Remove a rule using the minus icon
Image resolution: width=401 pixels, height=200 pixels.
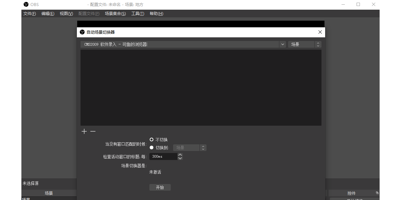[x=93, y=131]
